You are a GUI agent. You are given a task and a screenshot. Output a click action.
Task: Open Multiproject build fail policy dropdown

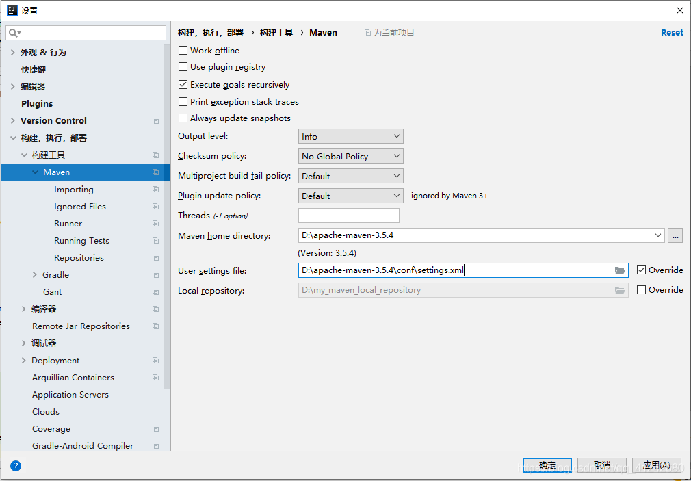coord(351,176)
